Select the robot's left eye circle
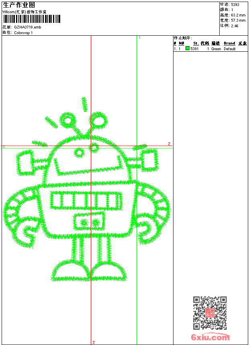 tap(80, 152)
